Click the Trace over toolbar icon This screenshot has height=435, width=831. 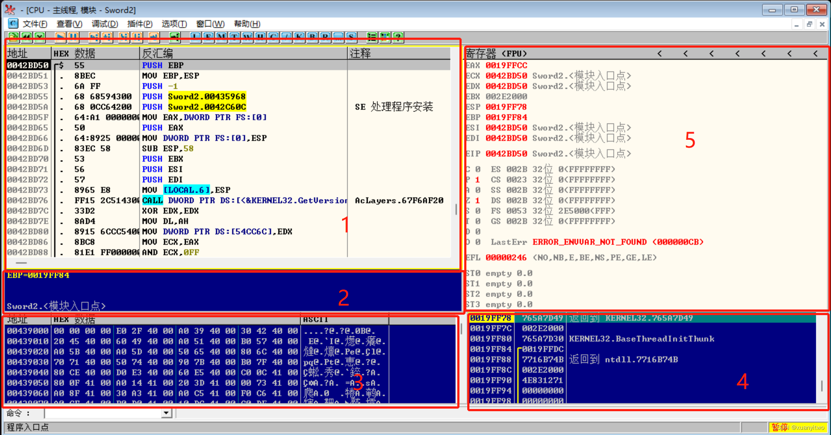coord(137,37)
